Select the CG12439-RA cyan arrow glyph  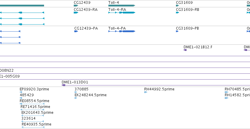pyautogui.click(x=76, y=13)
